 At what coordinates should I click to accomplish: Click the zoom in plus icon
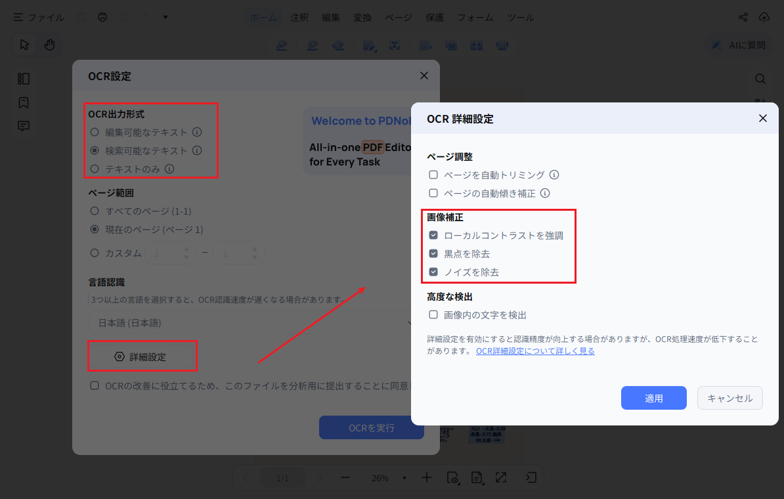coord(427,477)
